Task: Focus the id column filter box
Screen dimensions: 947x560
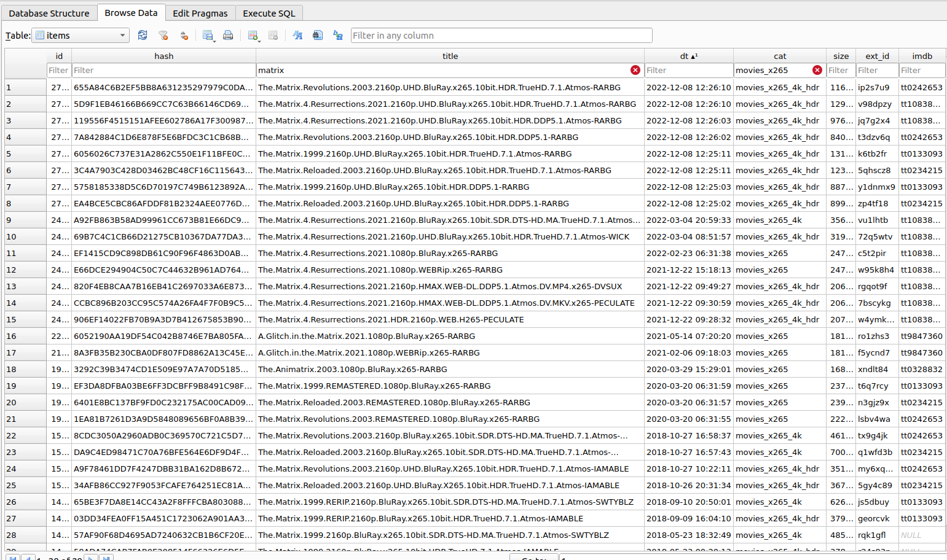Action: [x=59, y=70]
